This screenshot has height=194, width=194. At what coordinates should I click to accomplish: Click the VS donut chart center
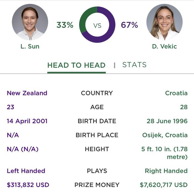(x=97, y=25)
